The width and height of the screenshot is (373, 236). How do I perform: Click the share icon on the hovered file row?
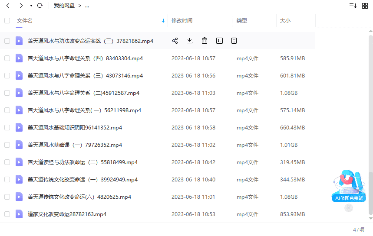pyautogui.click(x=175, y=41)
